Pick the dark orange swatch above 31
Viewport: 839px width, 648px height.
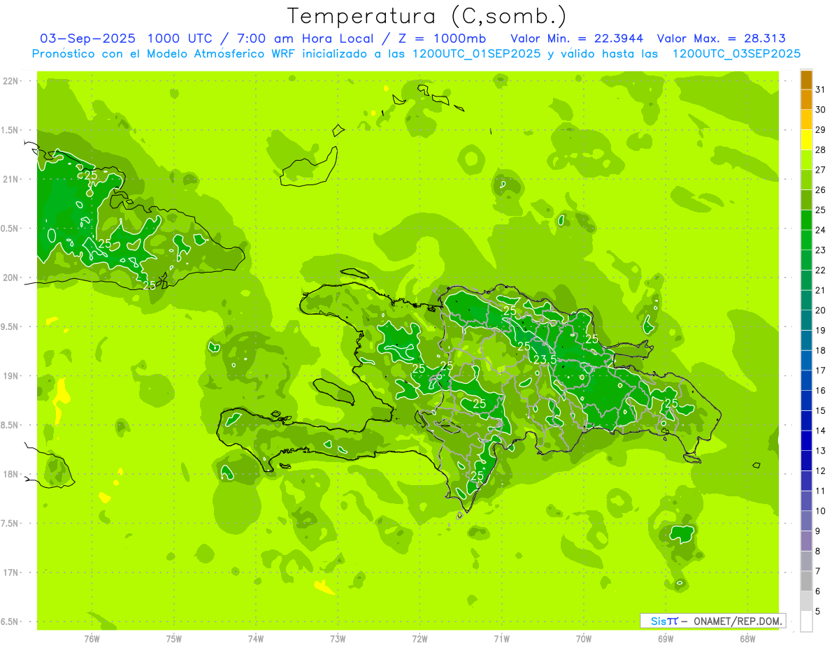click(x=806, y=80)
